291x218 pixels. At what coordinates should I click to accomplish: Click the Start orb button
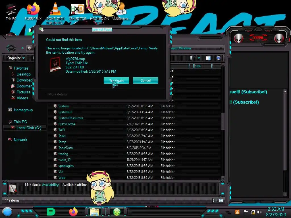click(7, 212)
